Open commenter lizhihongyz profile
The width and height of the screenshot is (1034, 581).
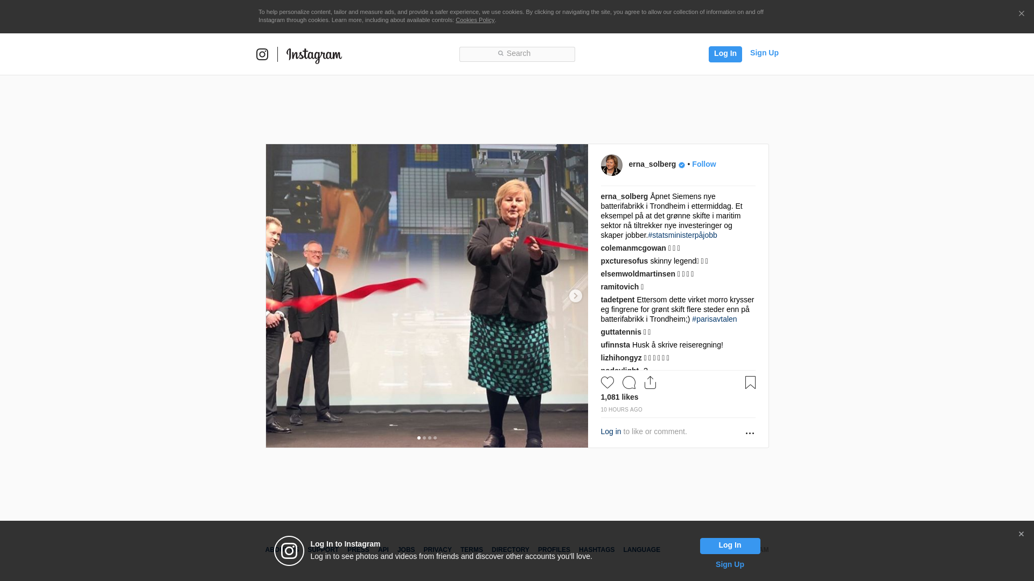(621, 358)
